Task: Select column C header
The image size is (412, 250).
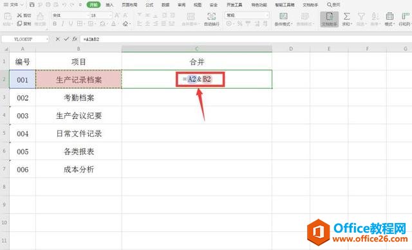Action: [197, 49]
